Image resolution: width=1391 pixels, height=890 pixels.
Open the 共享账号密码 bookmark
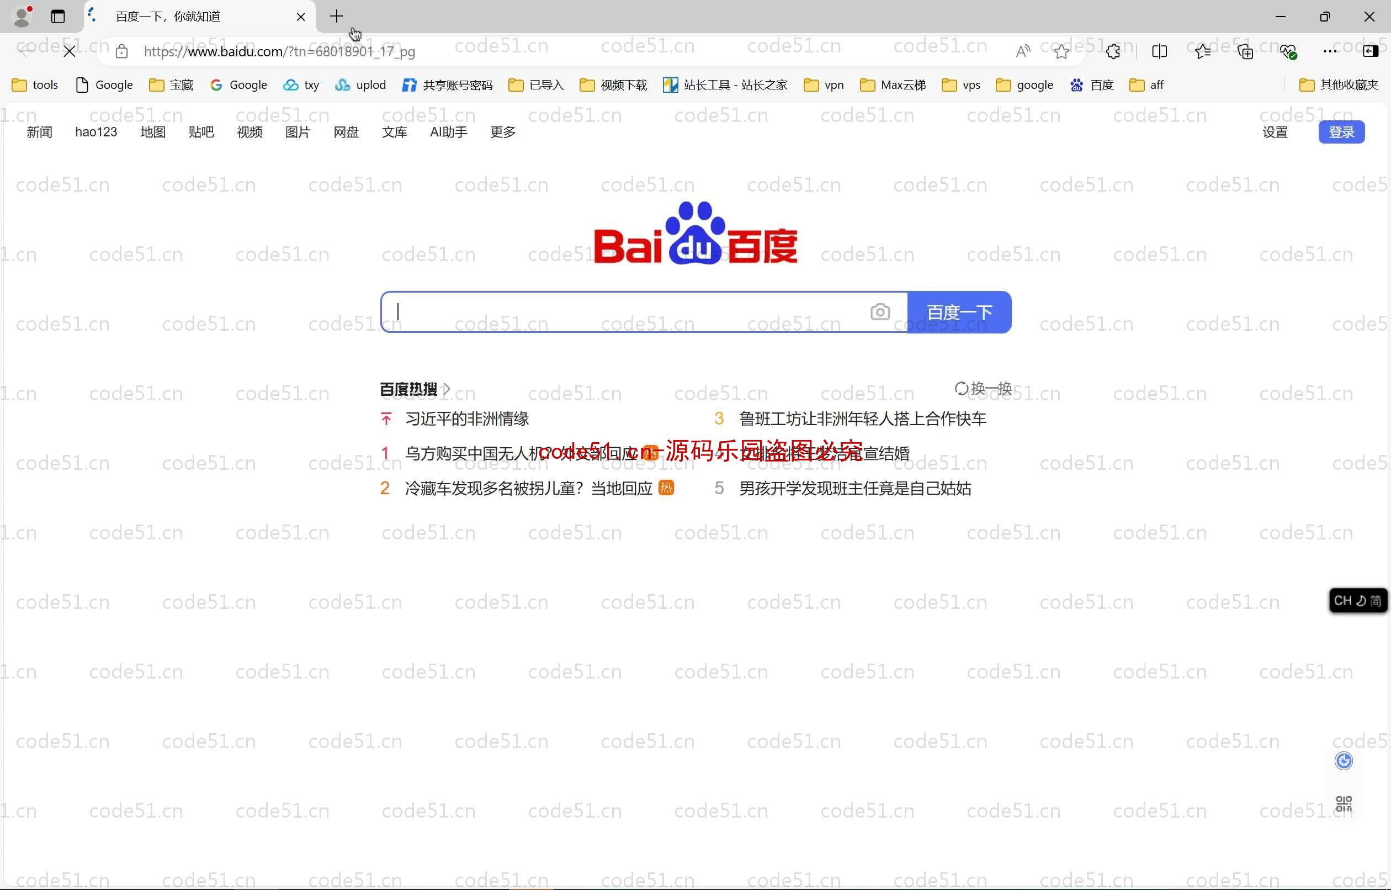(448, 85)
